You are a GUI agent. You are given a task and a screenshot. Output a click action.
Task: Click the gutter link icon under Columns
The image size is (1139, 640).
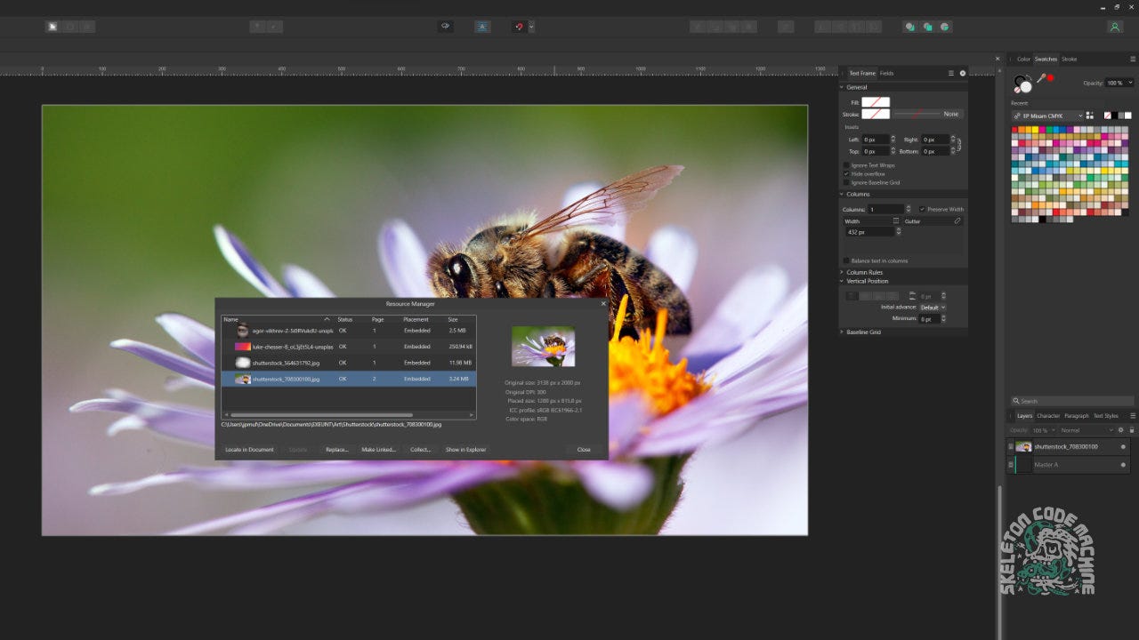pyautogui.click(x=957, y=220)
